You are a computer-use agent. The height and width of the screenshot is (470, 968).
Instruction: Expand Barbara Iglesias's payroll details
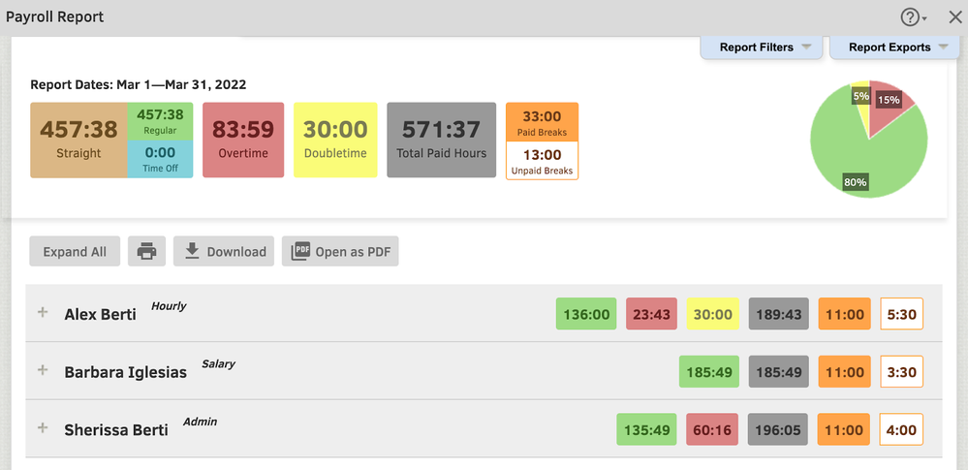pos(42,371)
